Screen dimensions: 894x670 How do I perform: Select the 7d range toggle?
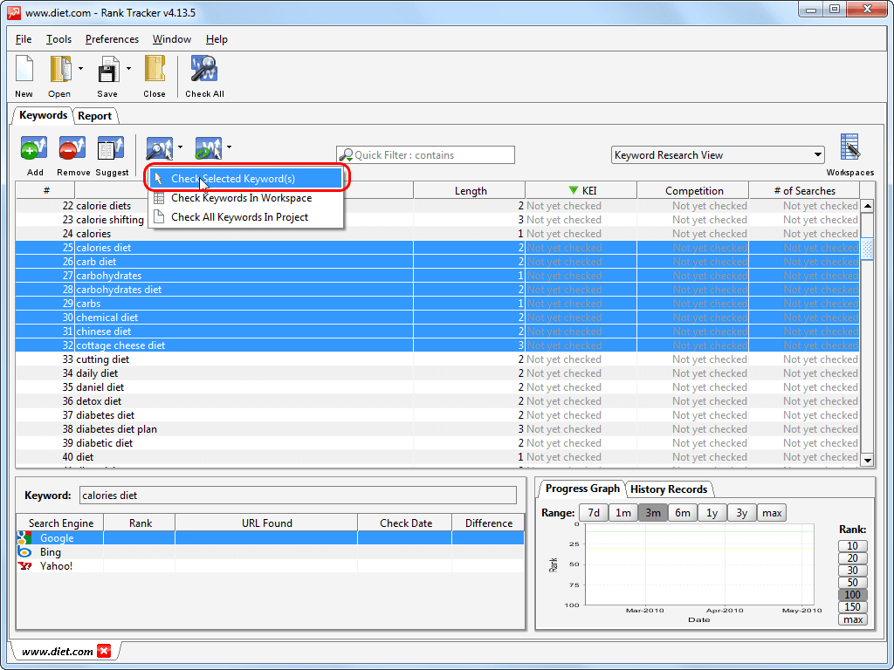594,513
